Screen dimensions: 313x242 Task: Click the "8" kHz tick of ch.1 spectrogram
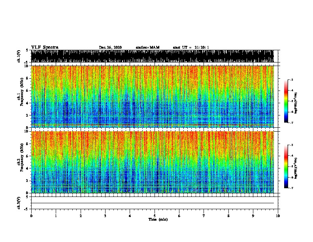click(27, 78)
